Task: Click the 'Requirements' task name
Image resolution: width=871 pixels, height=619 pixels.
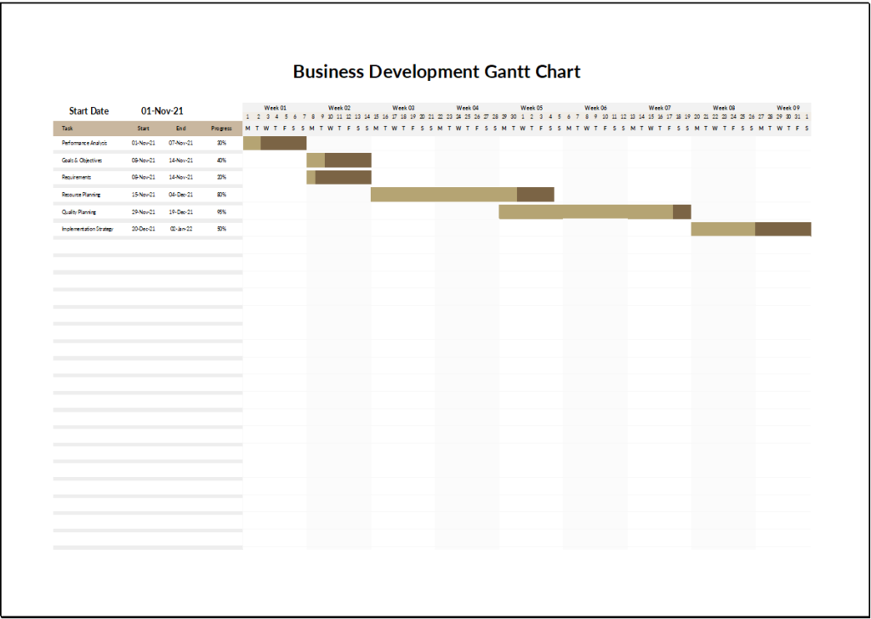Action: 80,177
